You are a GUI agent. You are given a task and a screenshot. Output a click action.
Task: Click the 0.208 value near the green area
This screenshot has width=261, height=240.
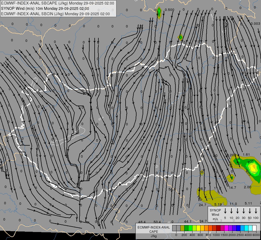pos(231,155)
